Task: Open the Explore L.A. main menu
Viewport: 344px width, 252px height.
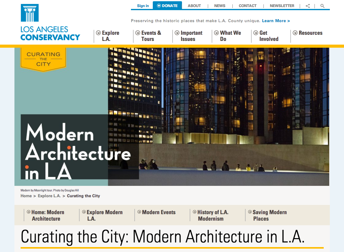Action: coord(111,36)
